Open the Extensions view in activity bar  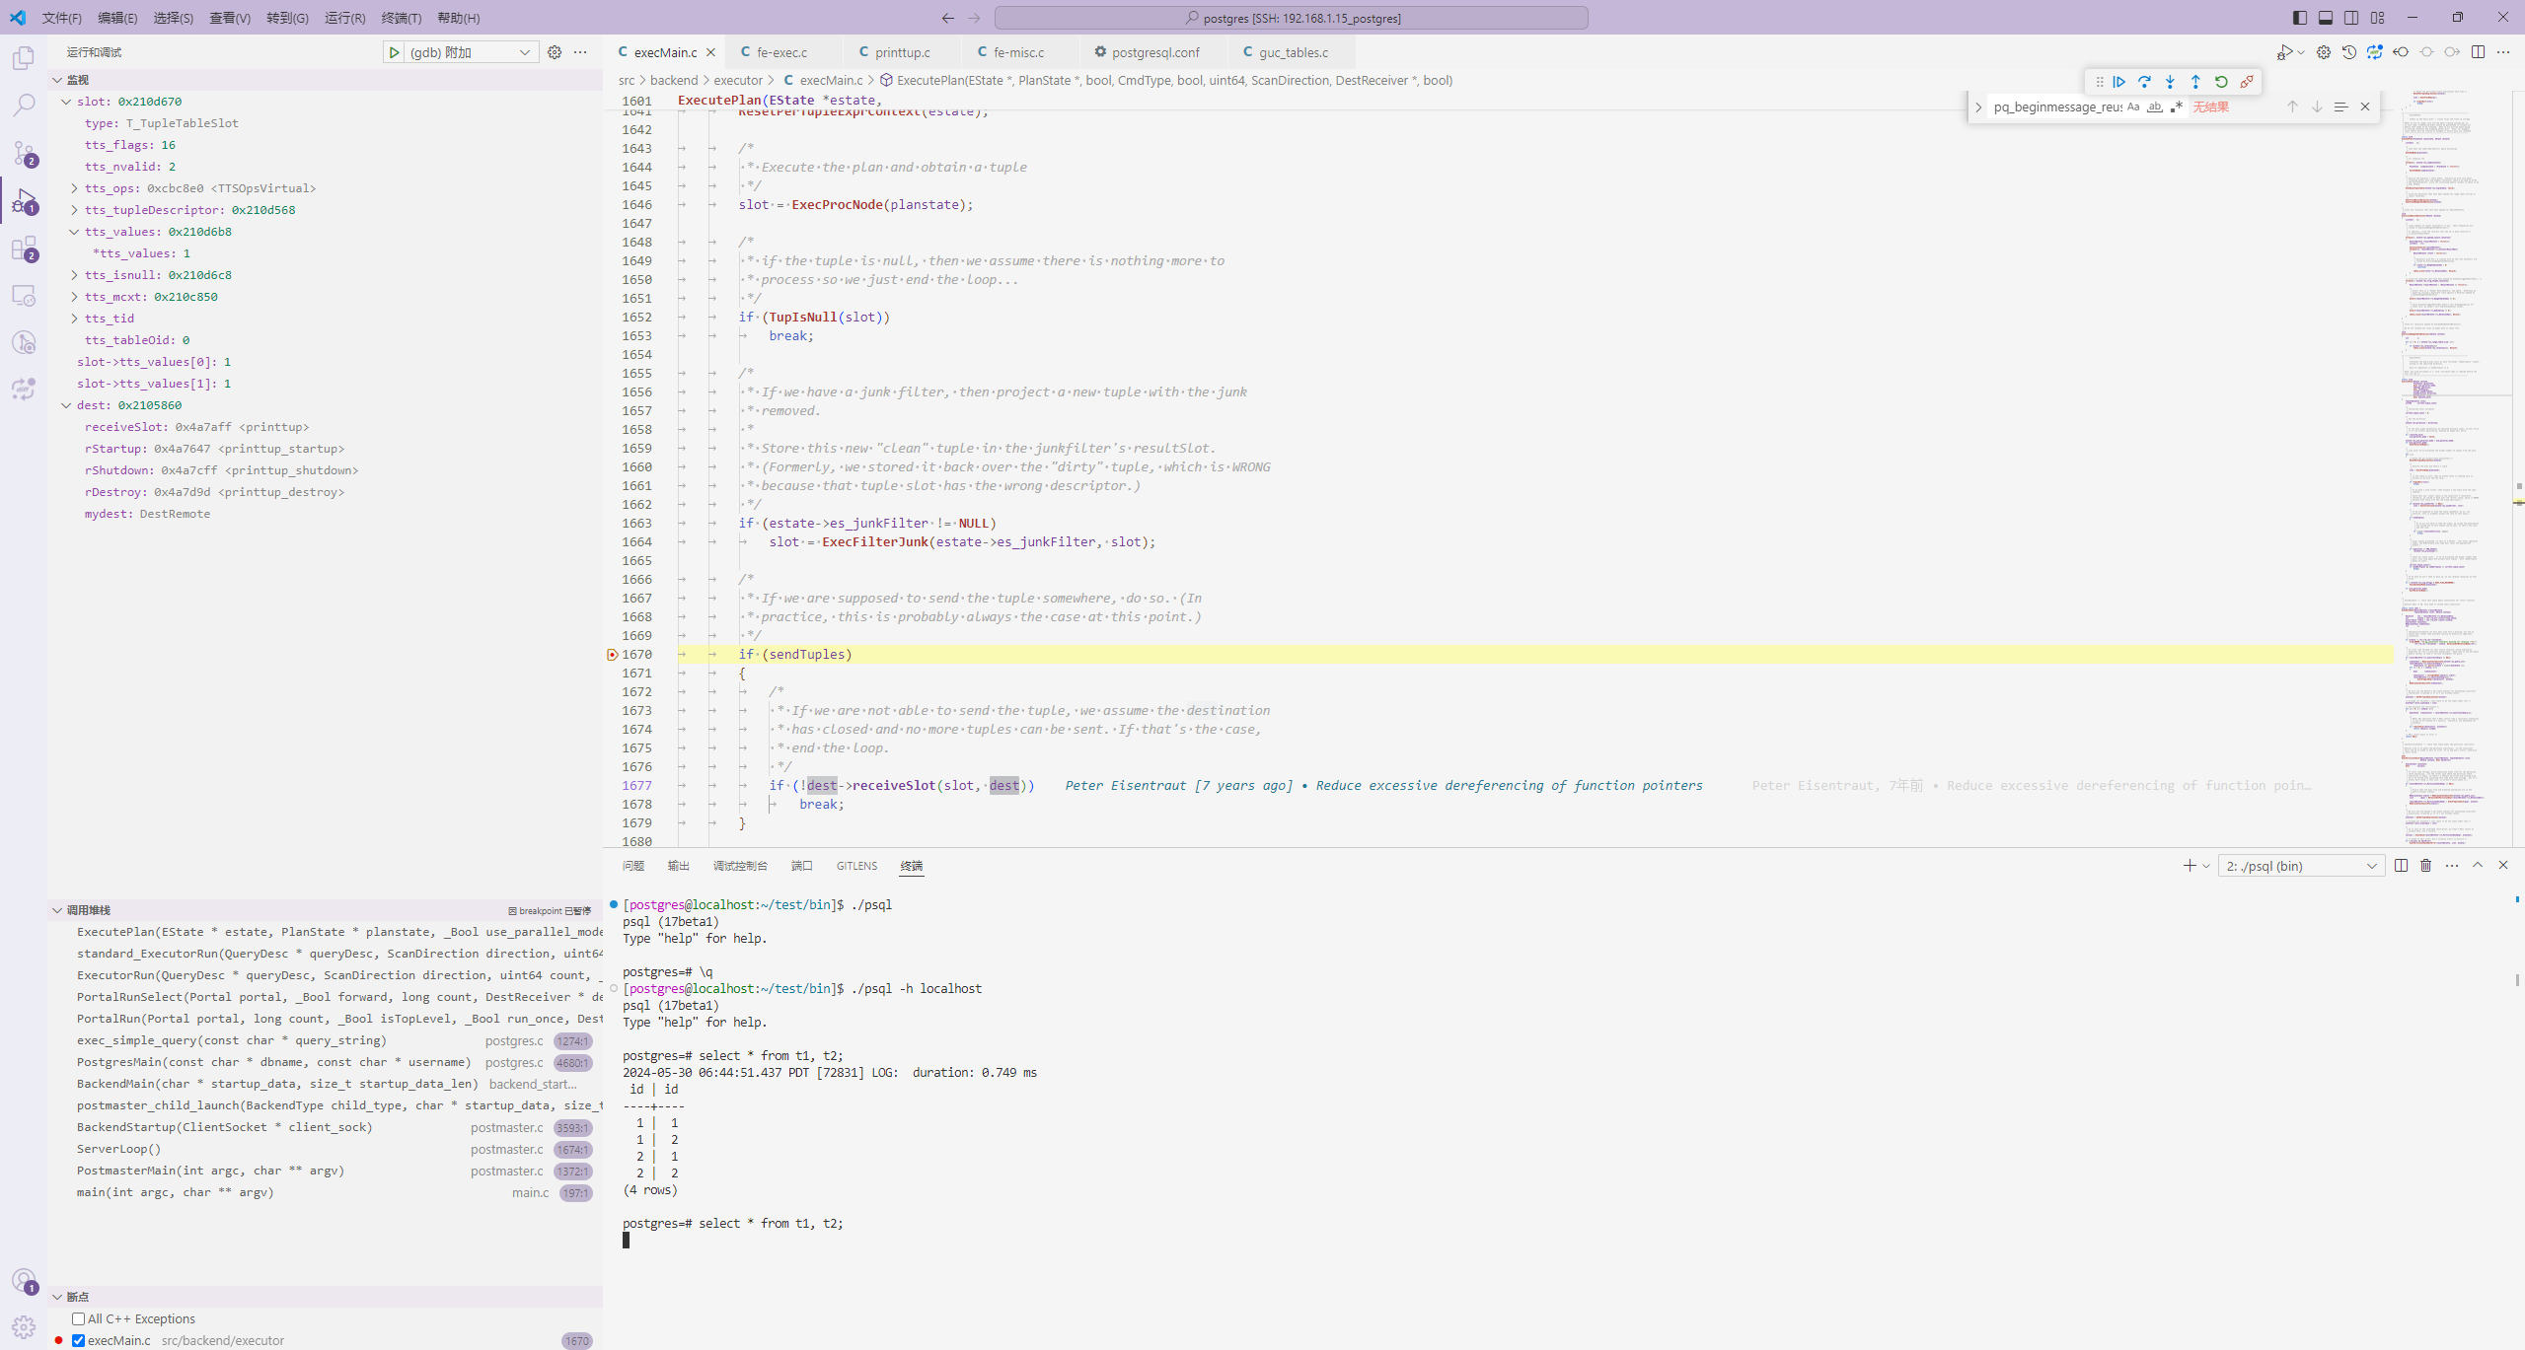tap(24, 248)
